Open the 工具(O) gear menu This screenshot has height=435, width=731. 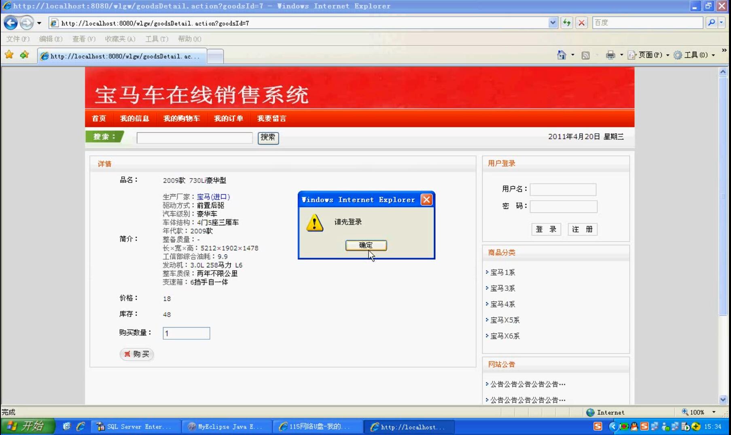[x=694, y=55]
